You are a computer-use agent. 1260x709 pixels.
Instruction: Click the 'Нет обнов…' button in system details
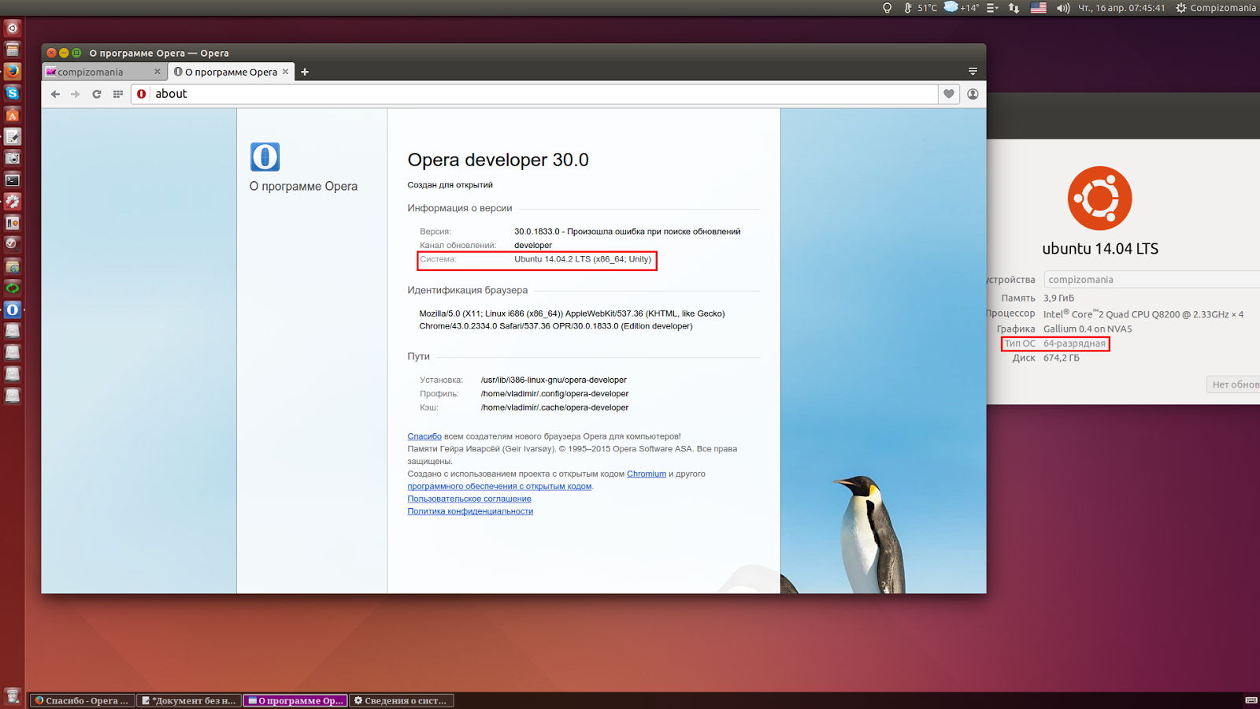pos(1233,384)
